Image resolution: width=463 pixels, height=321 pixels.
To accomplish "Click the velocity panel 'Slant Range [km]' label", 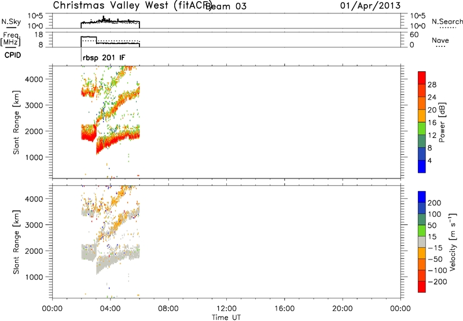I will 16,242.
